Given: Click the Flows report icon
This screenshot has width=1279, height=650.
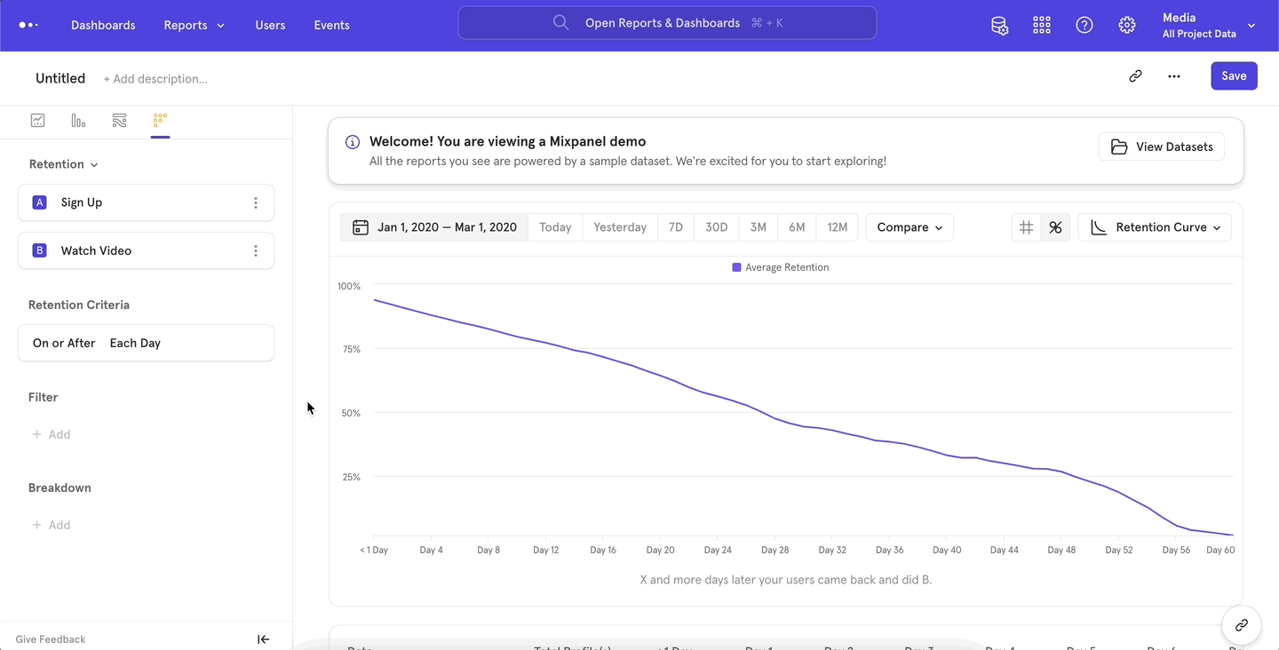Looking at the screenshot, I should [x=119, y=119].
